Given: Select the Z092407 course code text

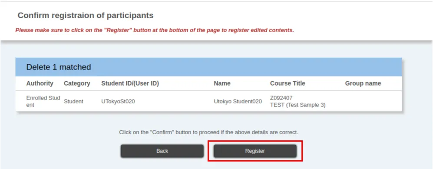Looking at the screenshot, I should [281, 98].
